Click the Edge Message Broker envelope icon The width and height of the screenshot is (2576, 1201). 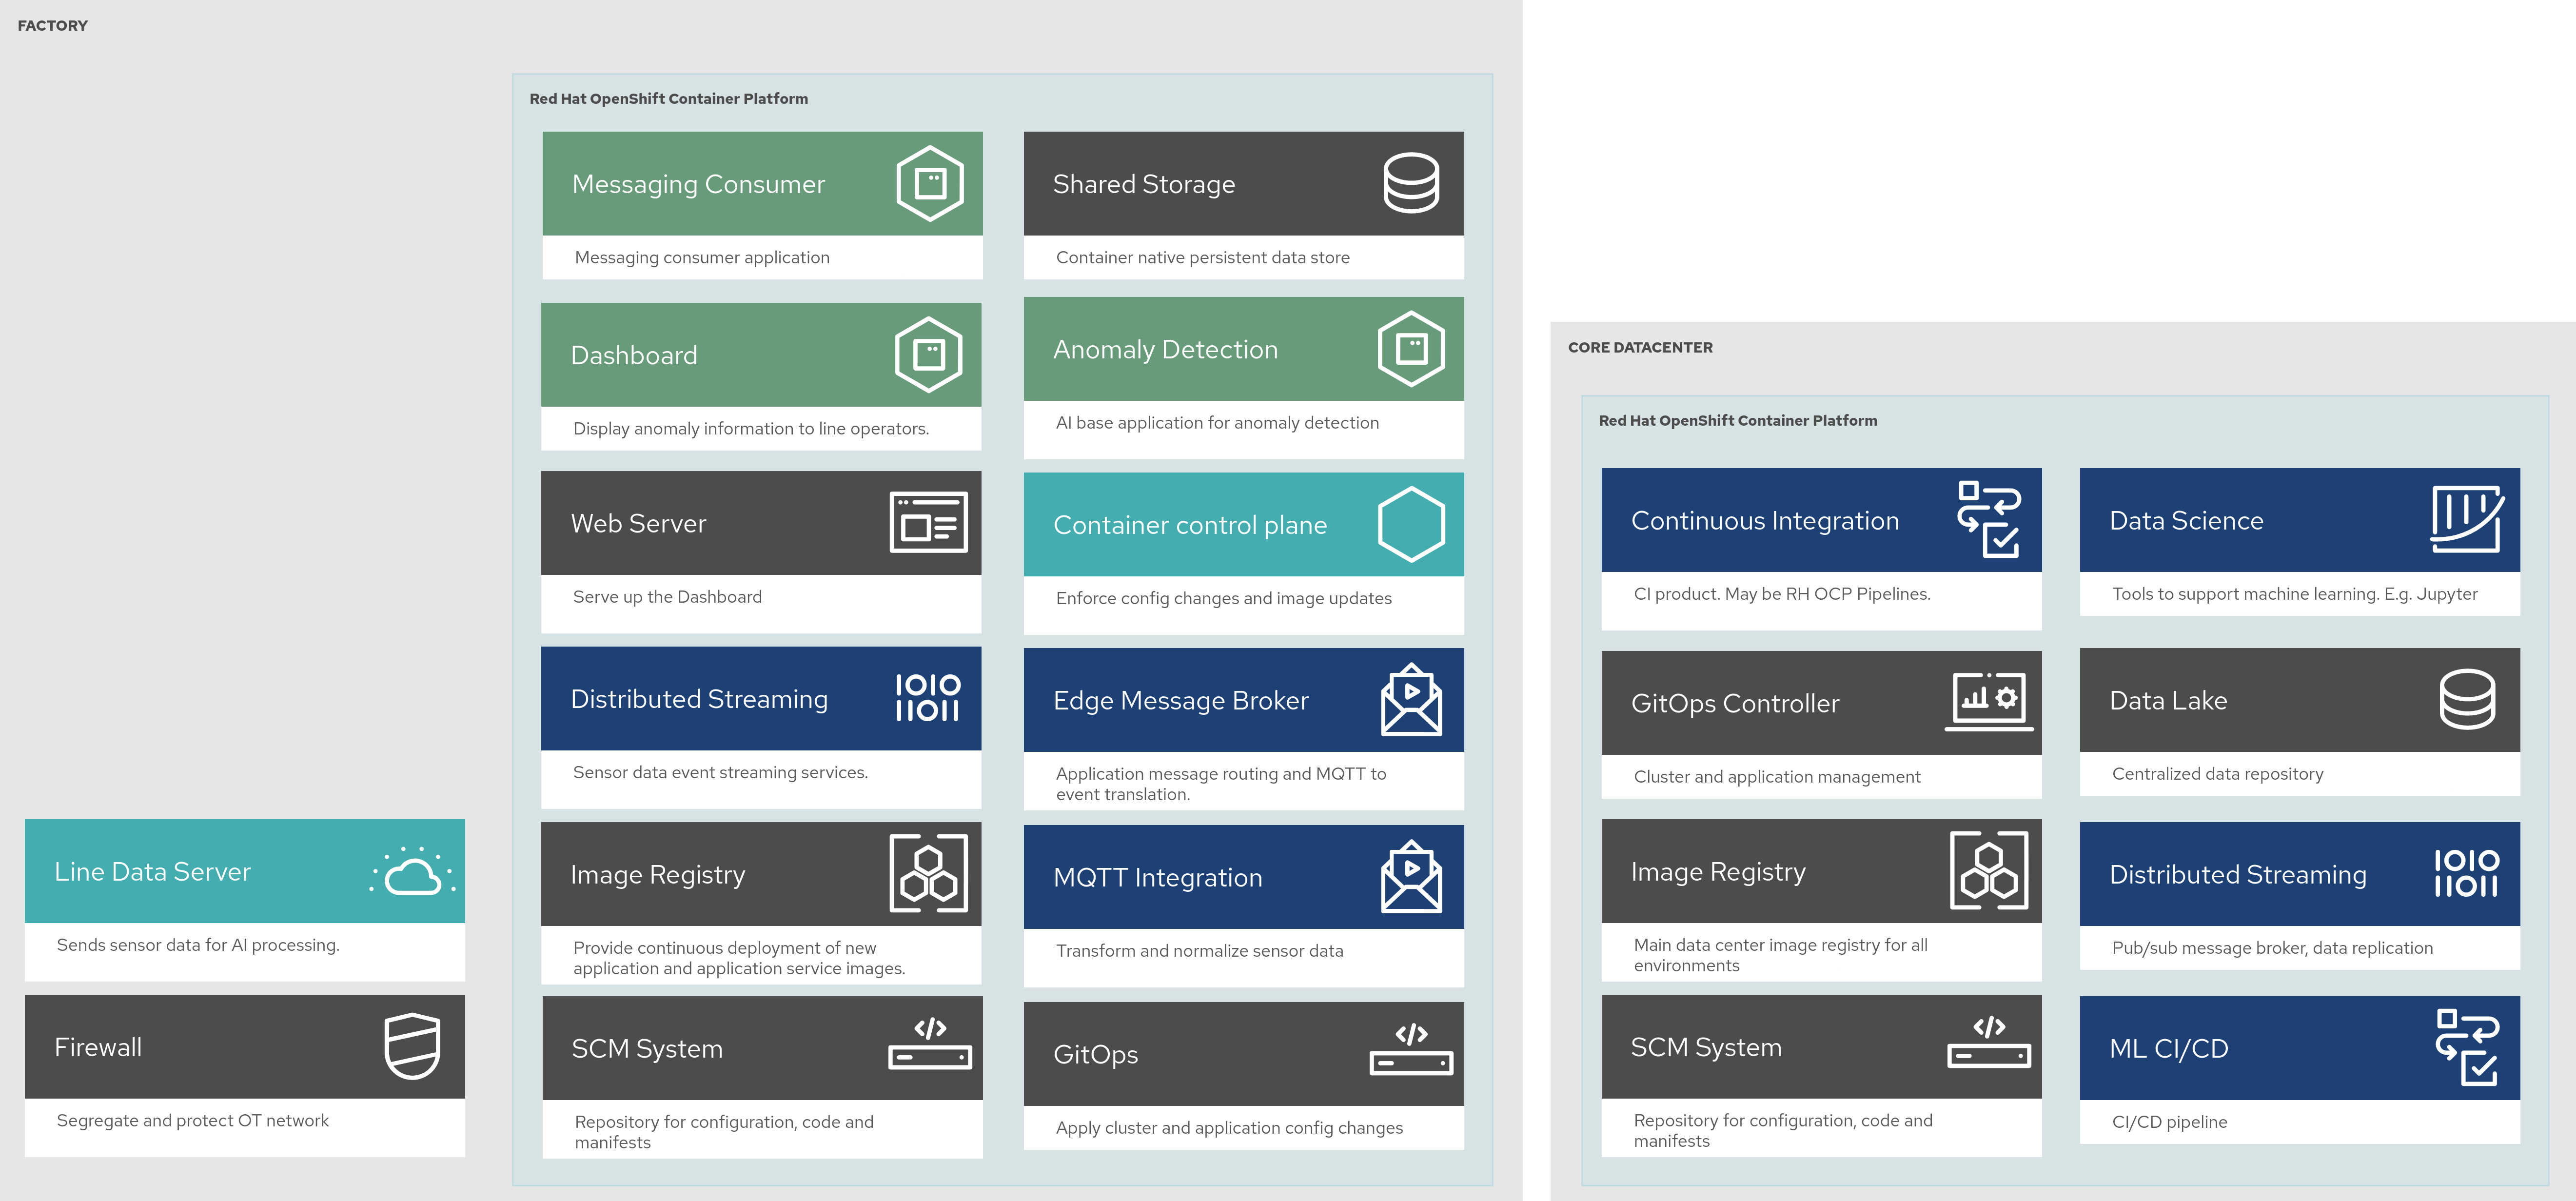pyautogui.click(x=1411, y=700)
